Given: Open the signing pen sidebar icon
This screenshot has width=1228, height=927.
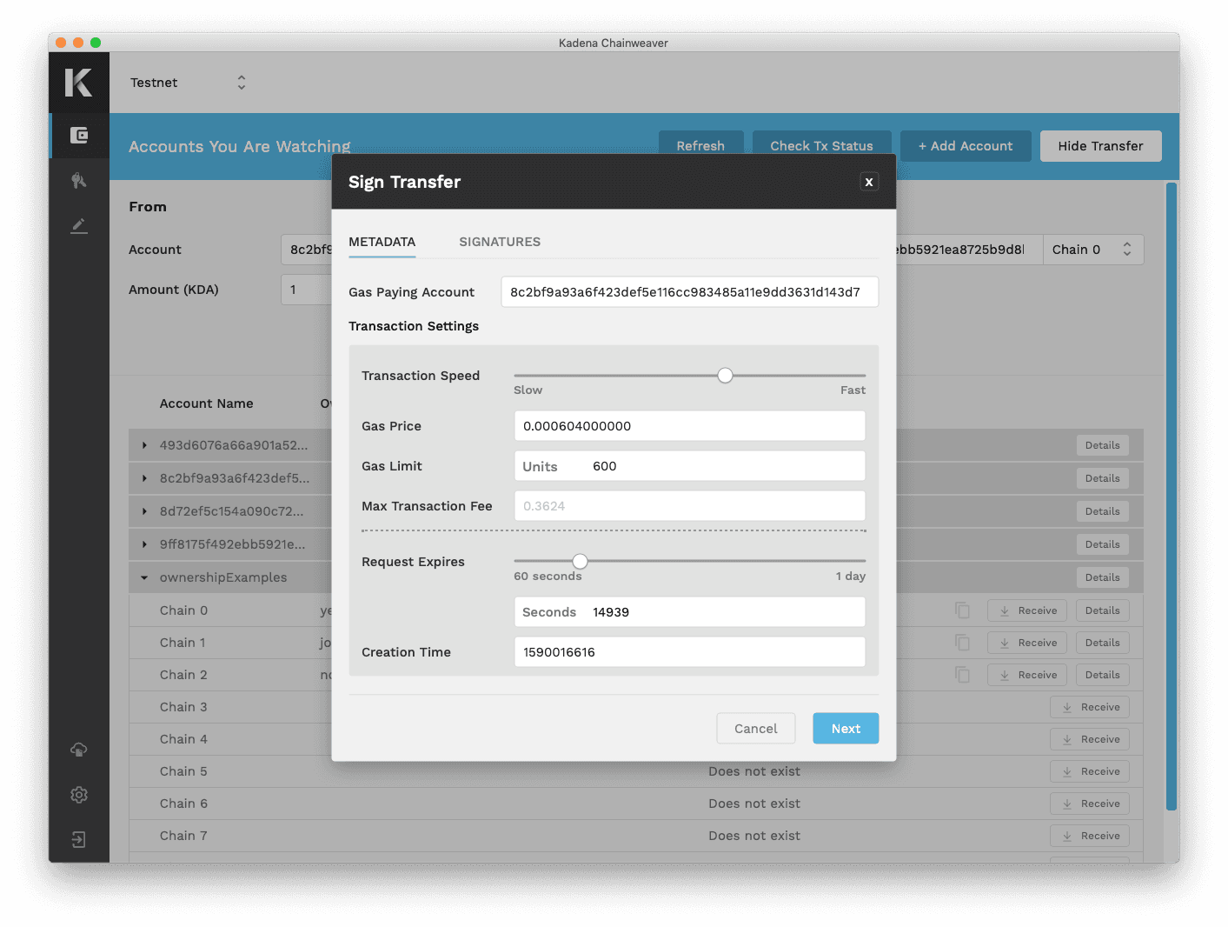Looking at the screenshot, I should (x=79, y=226).
